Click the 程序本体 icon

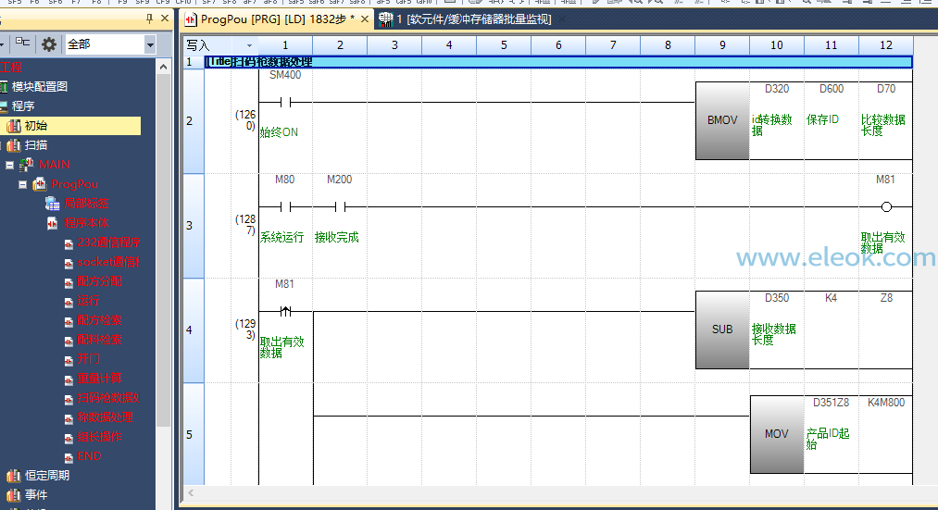point(53,224)
